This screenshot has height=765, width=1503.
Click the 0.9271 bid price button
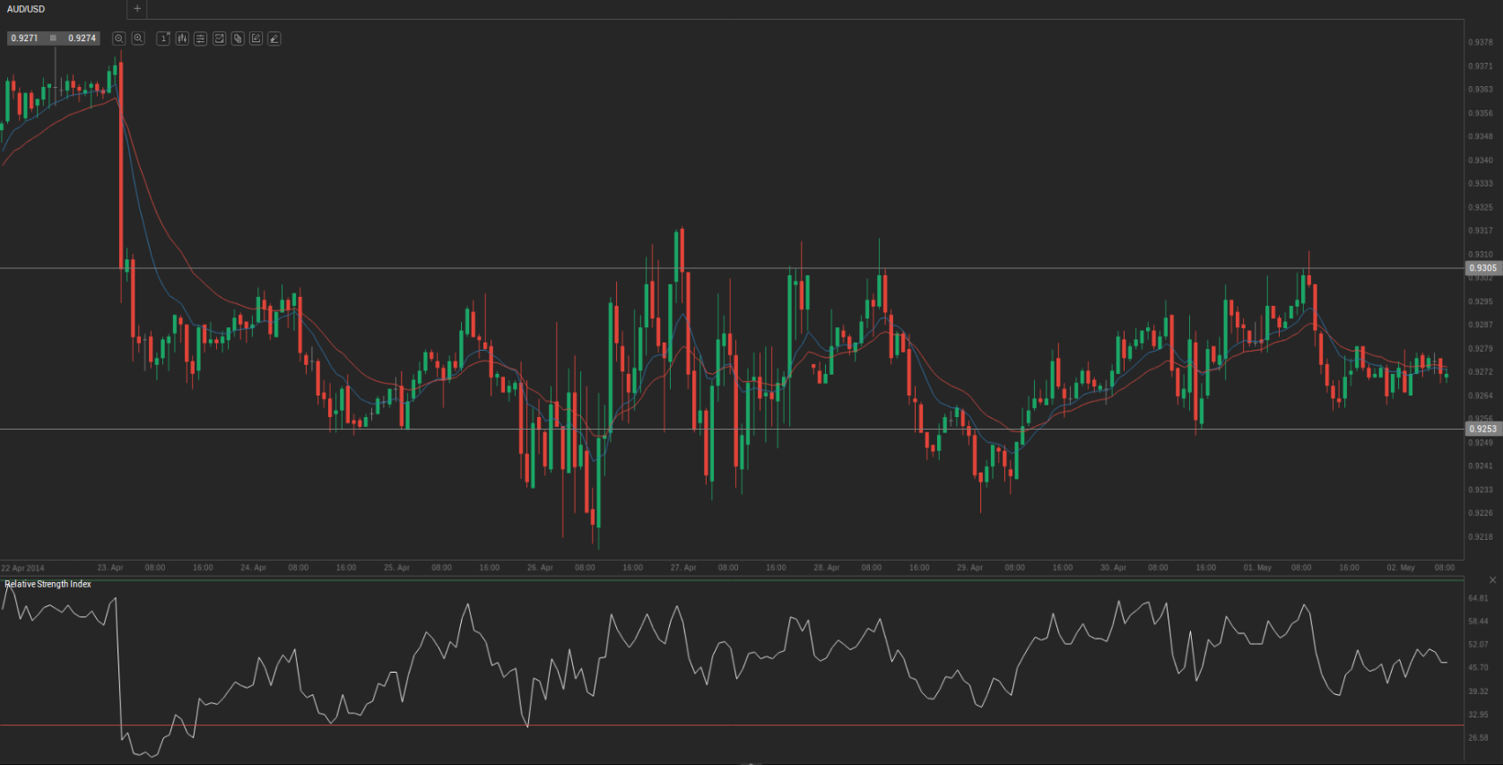click(x=25, y=39)
